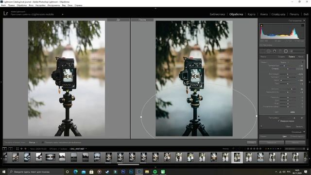311x175 pixels.
Task: Select the Adjustment Brush tool
Action: pyautogui.click(x=297, y=51)
